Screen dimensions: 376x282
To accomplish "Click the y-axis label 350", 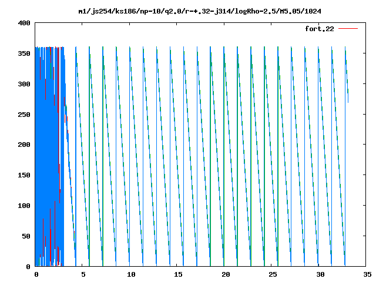I will coord(24,53).
